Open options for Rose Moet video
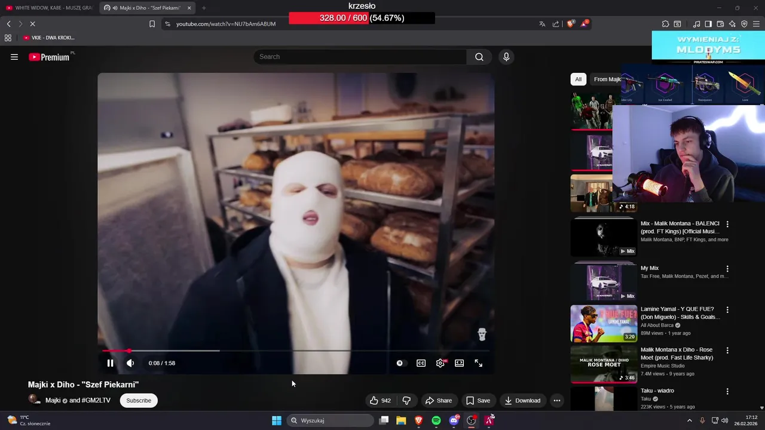 pos(727,351)
